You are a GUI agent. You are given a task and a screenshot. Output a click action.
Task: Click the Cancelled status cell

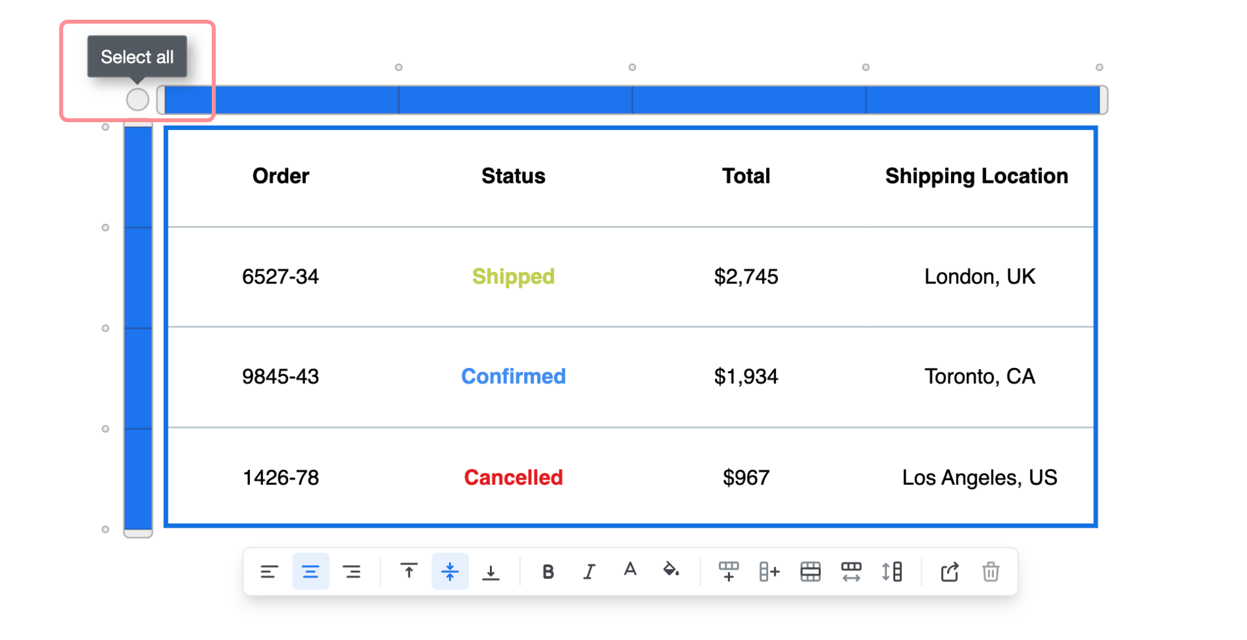point(513,478)
